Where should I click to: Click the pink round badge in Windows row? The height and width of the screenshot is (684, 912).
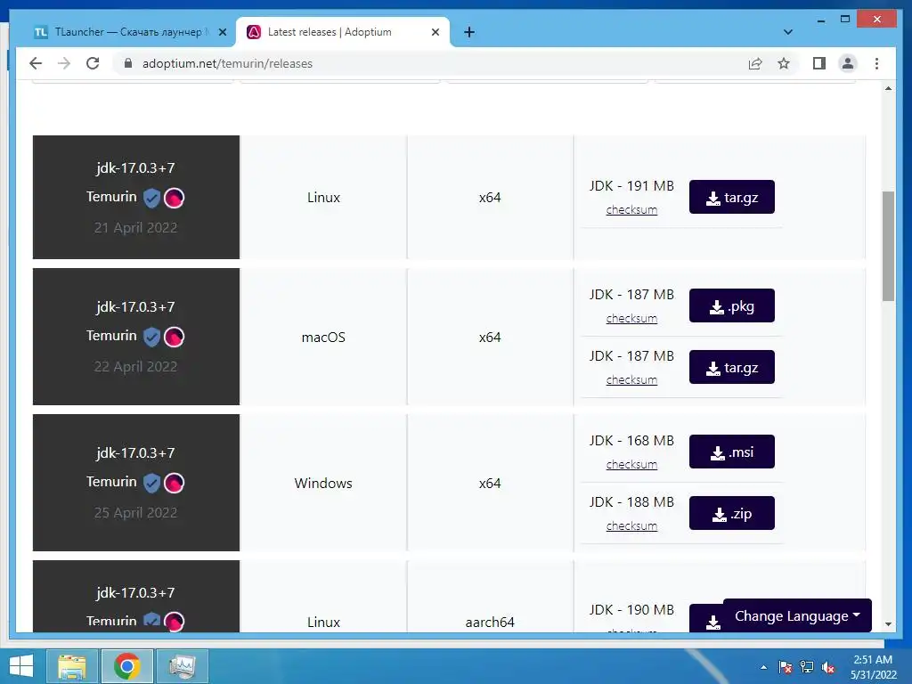(x=174, y=483)
